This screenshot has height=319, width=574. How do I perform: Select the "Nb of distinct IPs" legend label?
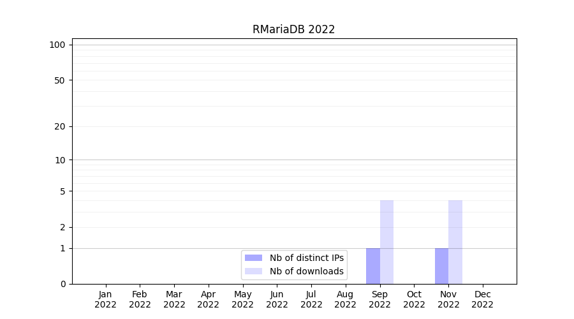click(306, 258)
